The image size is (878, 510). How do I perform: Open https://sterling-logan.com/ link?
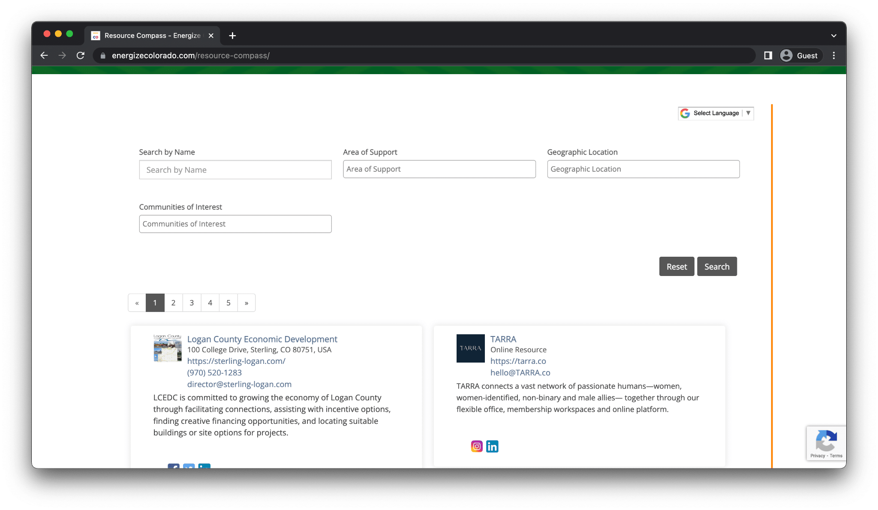[236, 361]
